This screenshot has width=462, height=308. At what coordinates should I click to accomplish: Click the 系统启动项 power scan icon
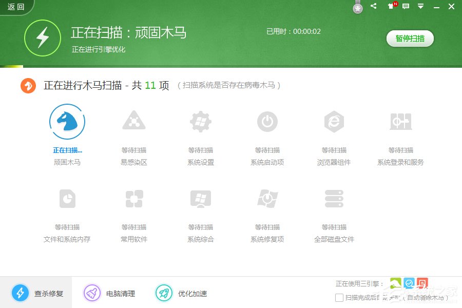(267, 122)
